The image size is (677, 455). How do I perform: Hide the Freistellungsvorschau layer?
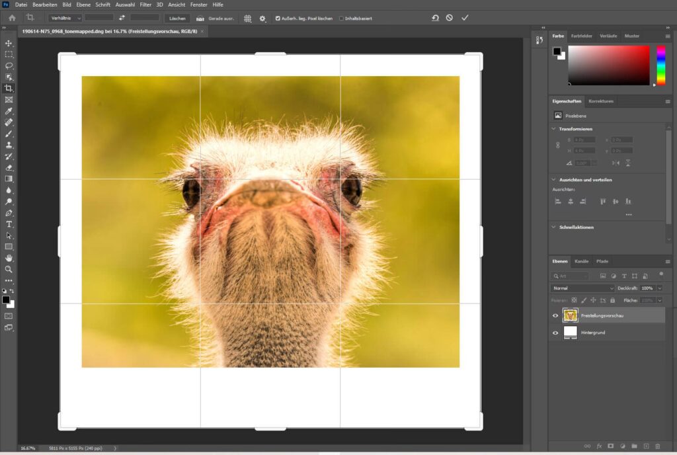click(555, 316)
